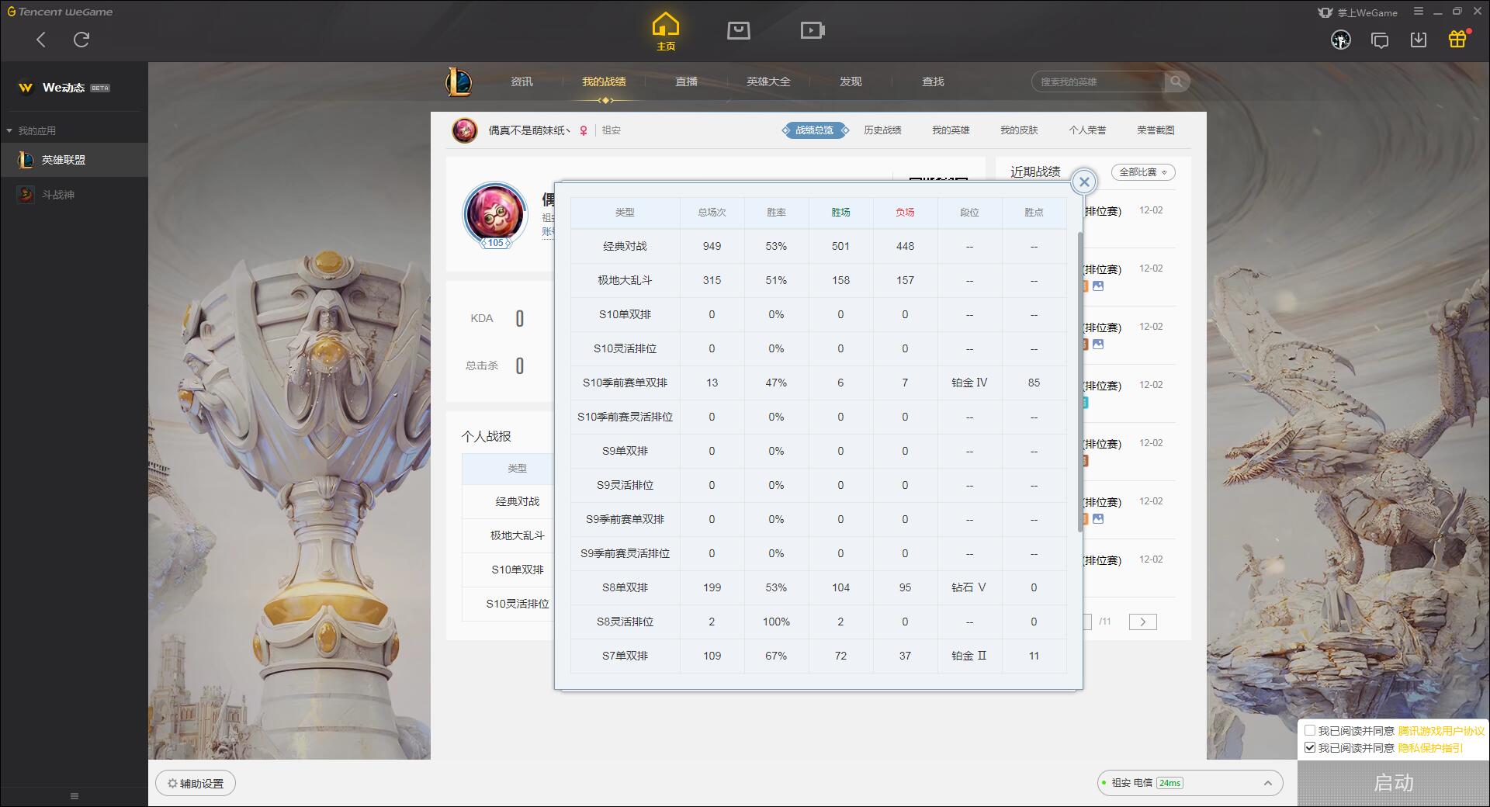Click the popup table scrollbar
Image resolution: width=1490 pixels, height=807 pixels.
coord(1080,382)
